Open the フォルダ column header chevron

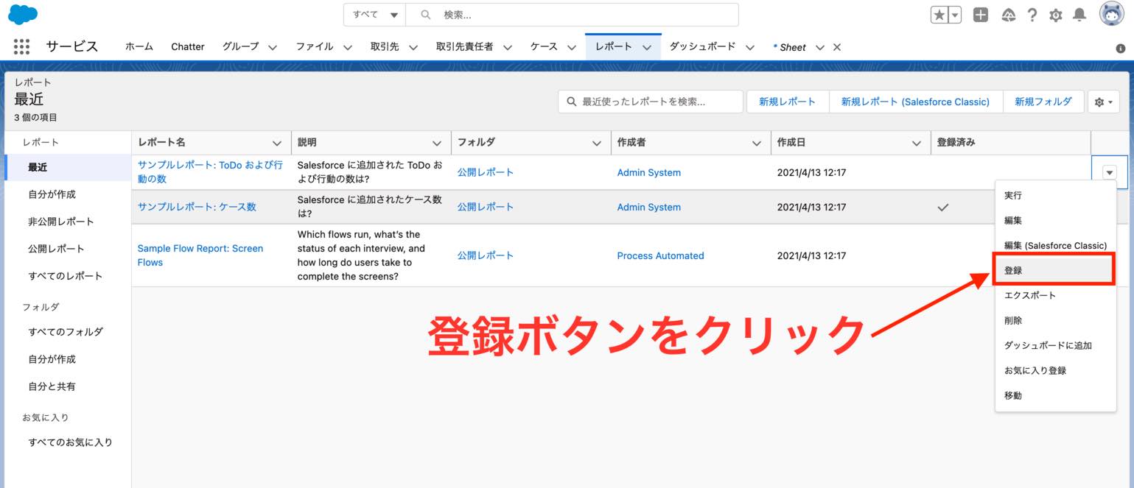[x=597, y=143]
